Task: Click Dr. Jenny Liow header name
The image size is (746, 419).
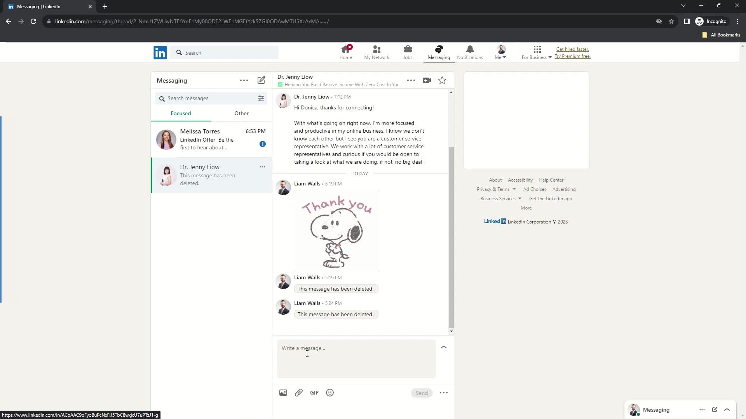Action: 295,77
